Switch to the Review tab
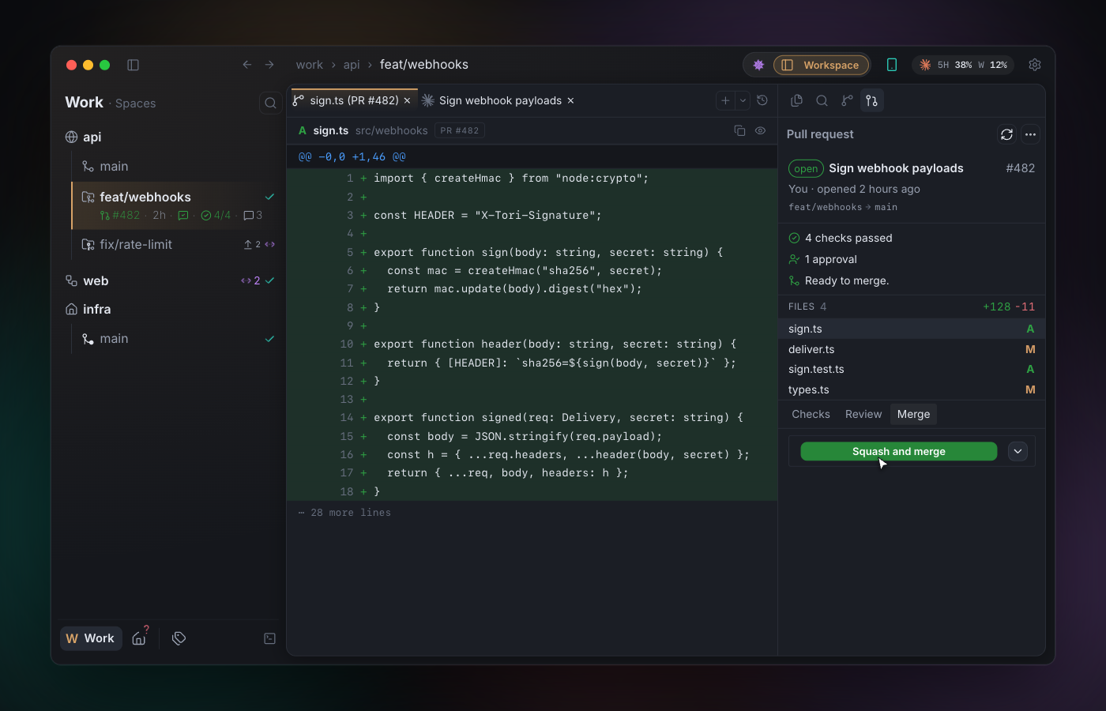1106x711 pixels. tap(863, 414)
